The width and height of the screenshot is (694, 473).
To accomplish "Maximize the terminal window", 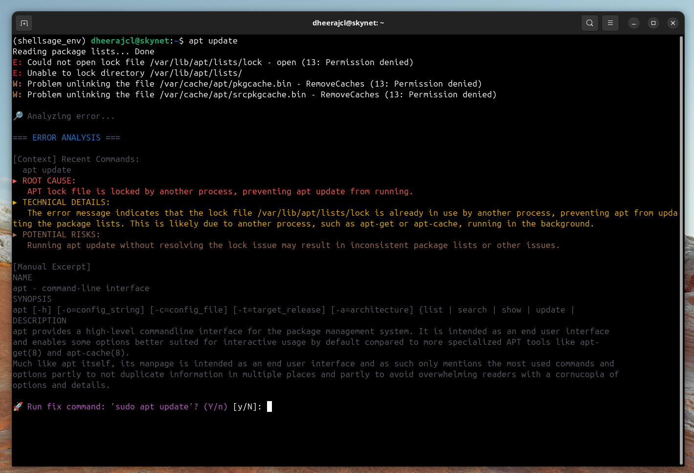I will click(653, 23).
